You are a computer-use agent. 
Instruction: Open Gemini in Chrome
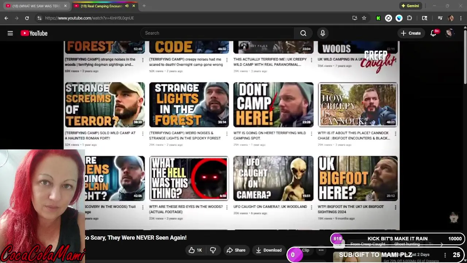tap(410, 6)
